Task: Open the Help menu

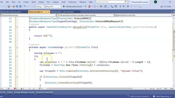Action: pos(91,2)
